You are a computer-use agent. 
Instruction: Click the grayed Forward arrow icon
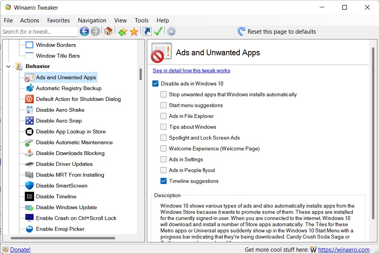[95, 32]
